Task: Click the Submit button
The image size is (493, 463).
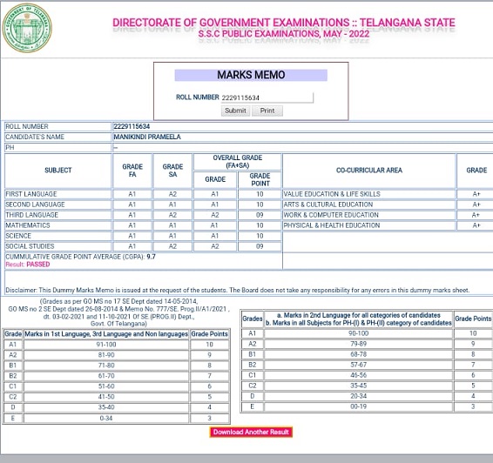Action: [x=235, y=111]
